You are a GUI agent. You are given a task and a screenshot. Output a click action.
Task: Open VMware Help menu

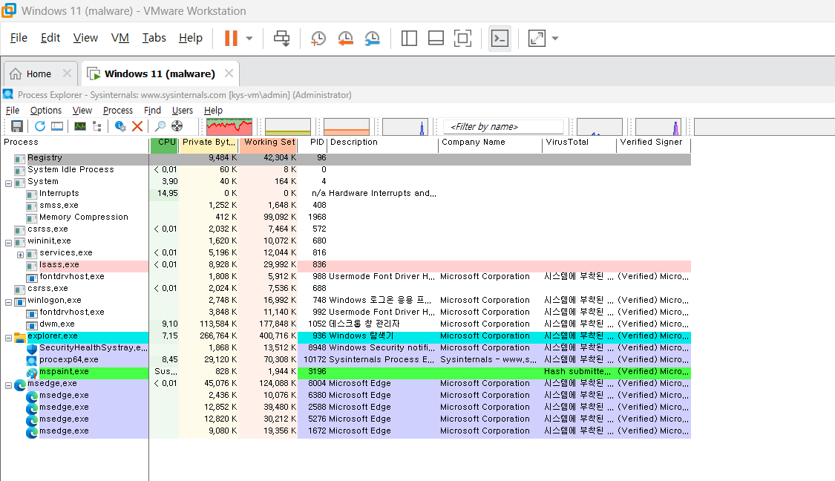(191, 38)
